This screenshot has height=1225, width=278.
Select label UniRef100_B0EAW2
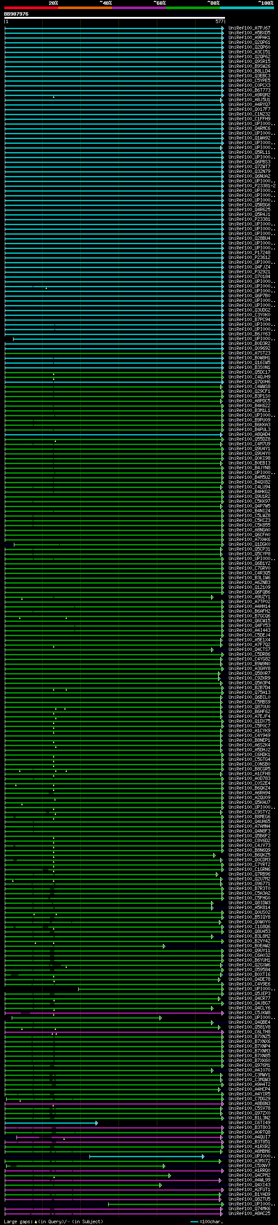(x=249, y=946)
